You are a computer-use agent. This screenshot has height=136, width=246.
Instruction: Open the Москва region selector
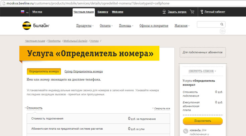tap(37, 12)
